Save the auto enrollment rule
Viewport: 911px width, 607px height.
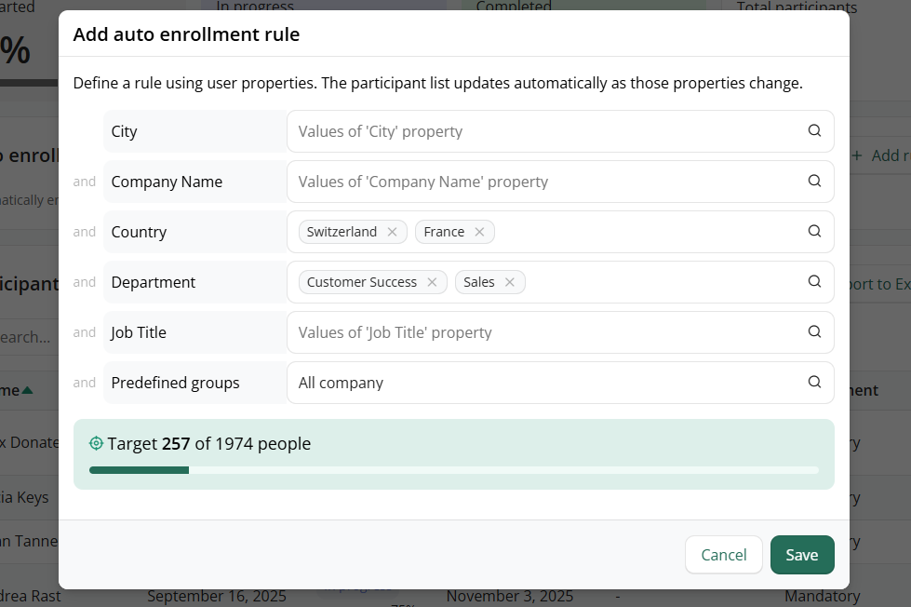tap(801, 555)
